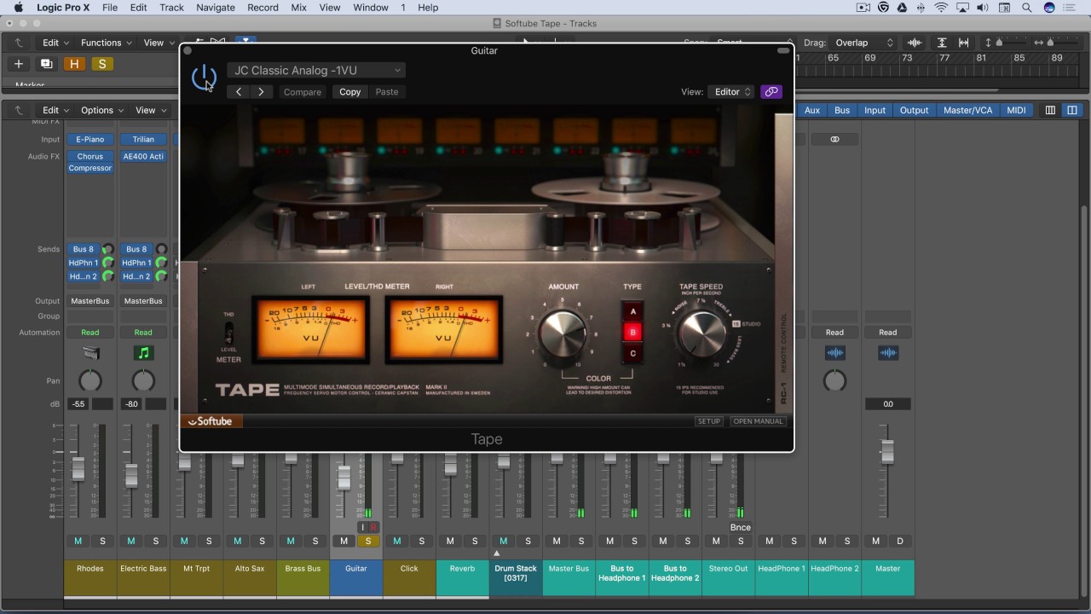Open the Logic Pro X Mix menu
The image size is (1091, 614).
click(x=298, y=8)
